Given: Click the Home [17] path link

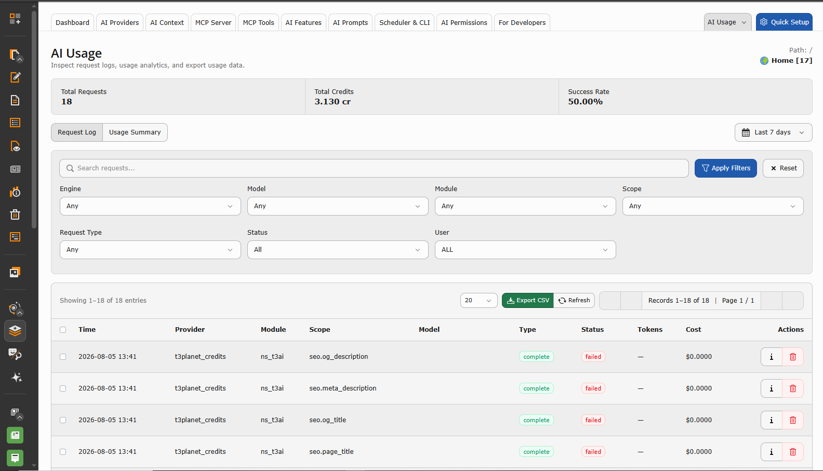Looking at the screenshot, I should point(791,61).
